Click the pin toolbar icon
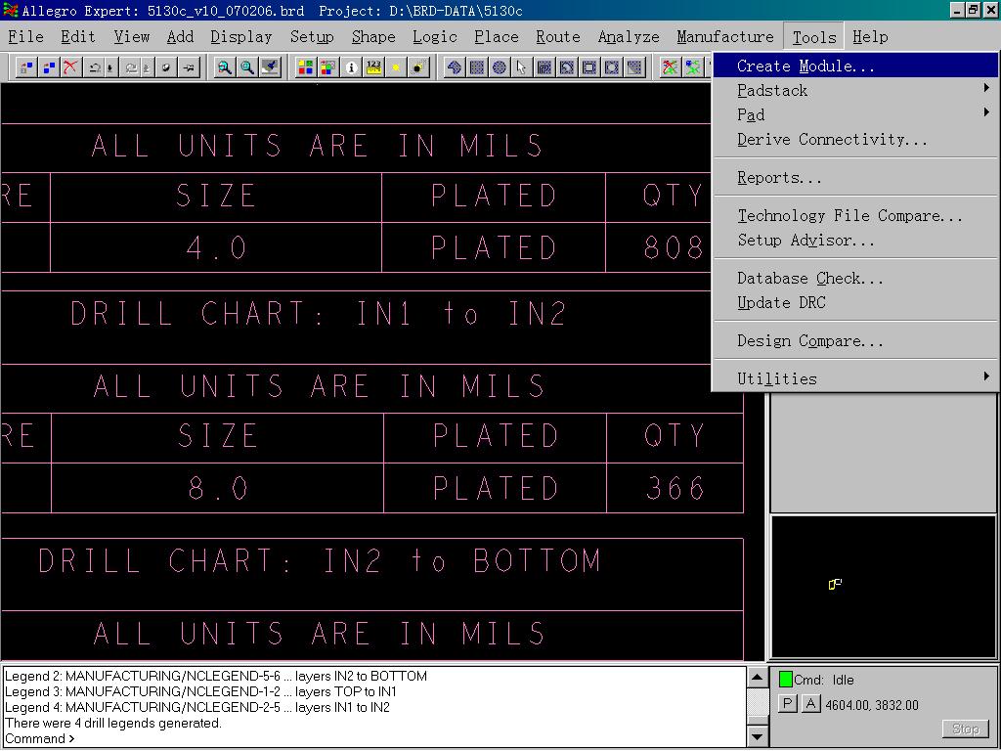Screen dimensions: 1001x751 (x=189, y=67)
